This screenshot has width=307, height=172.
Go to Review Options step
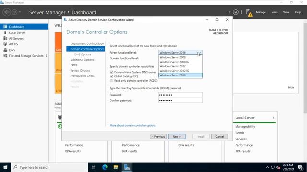[x=80, y=70]
